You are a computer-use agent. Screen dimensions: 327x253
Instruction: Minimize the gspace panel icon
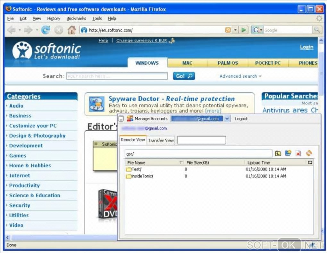(121, 119)
